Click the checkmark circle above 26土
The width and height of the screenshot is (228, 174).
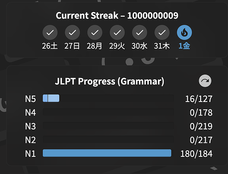50,32
